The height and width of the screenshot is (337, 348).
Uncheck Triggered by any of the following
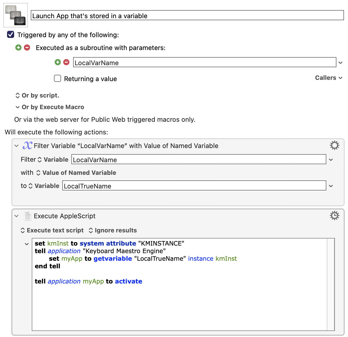[11, 34]
